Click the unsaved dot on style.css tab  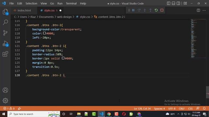point(60,10)
